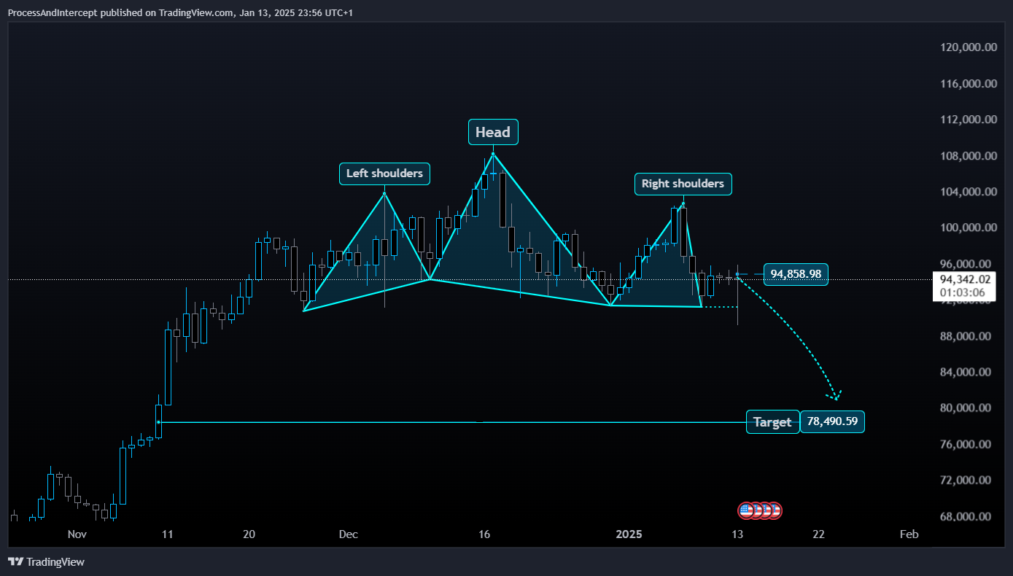Click the 2025 date axis label
1013x576 pixels.
pos(629,534)
